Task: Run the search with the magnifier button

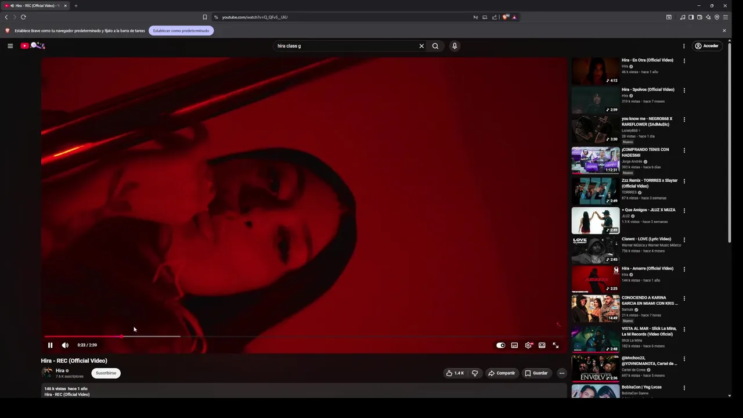Action: (x=435, y=46)
